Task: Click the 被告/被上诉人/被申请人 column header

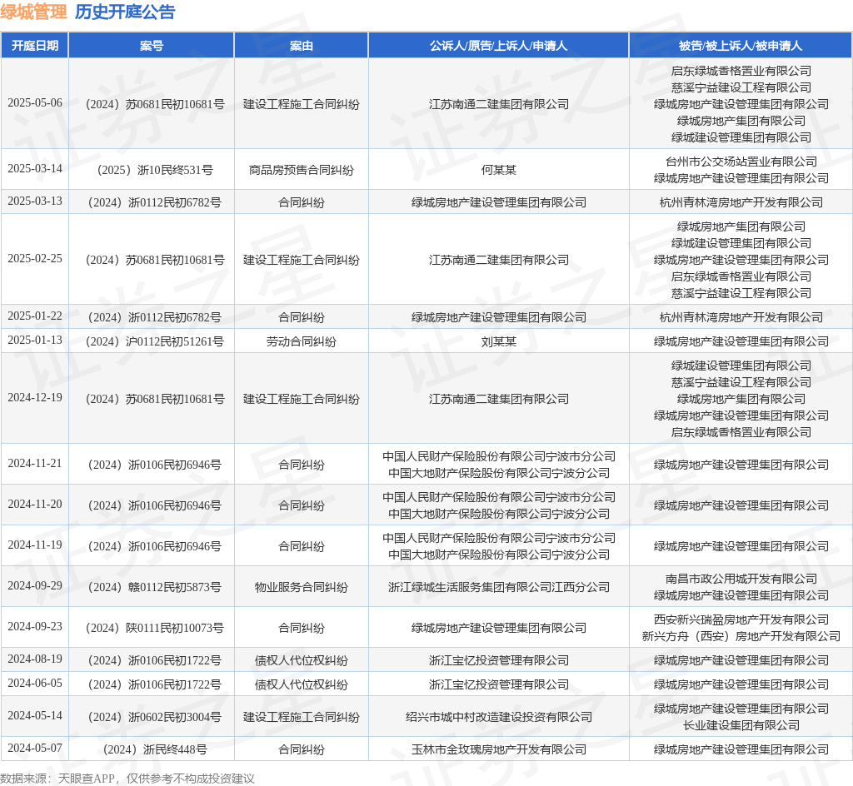Action: coord(741,46)
